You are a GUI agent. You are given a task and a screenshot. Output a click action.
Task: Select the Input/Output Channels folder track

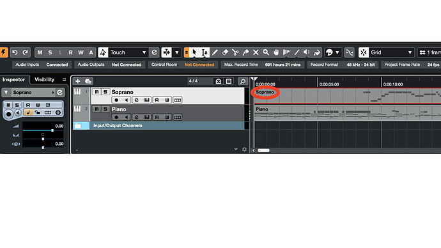click(159, 126)
